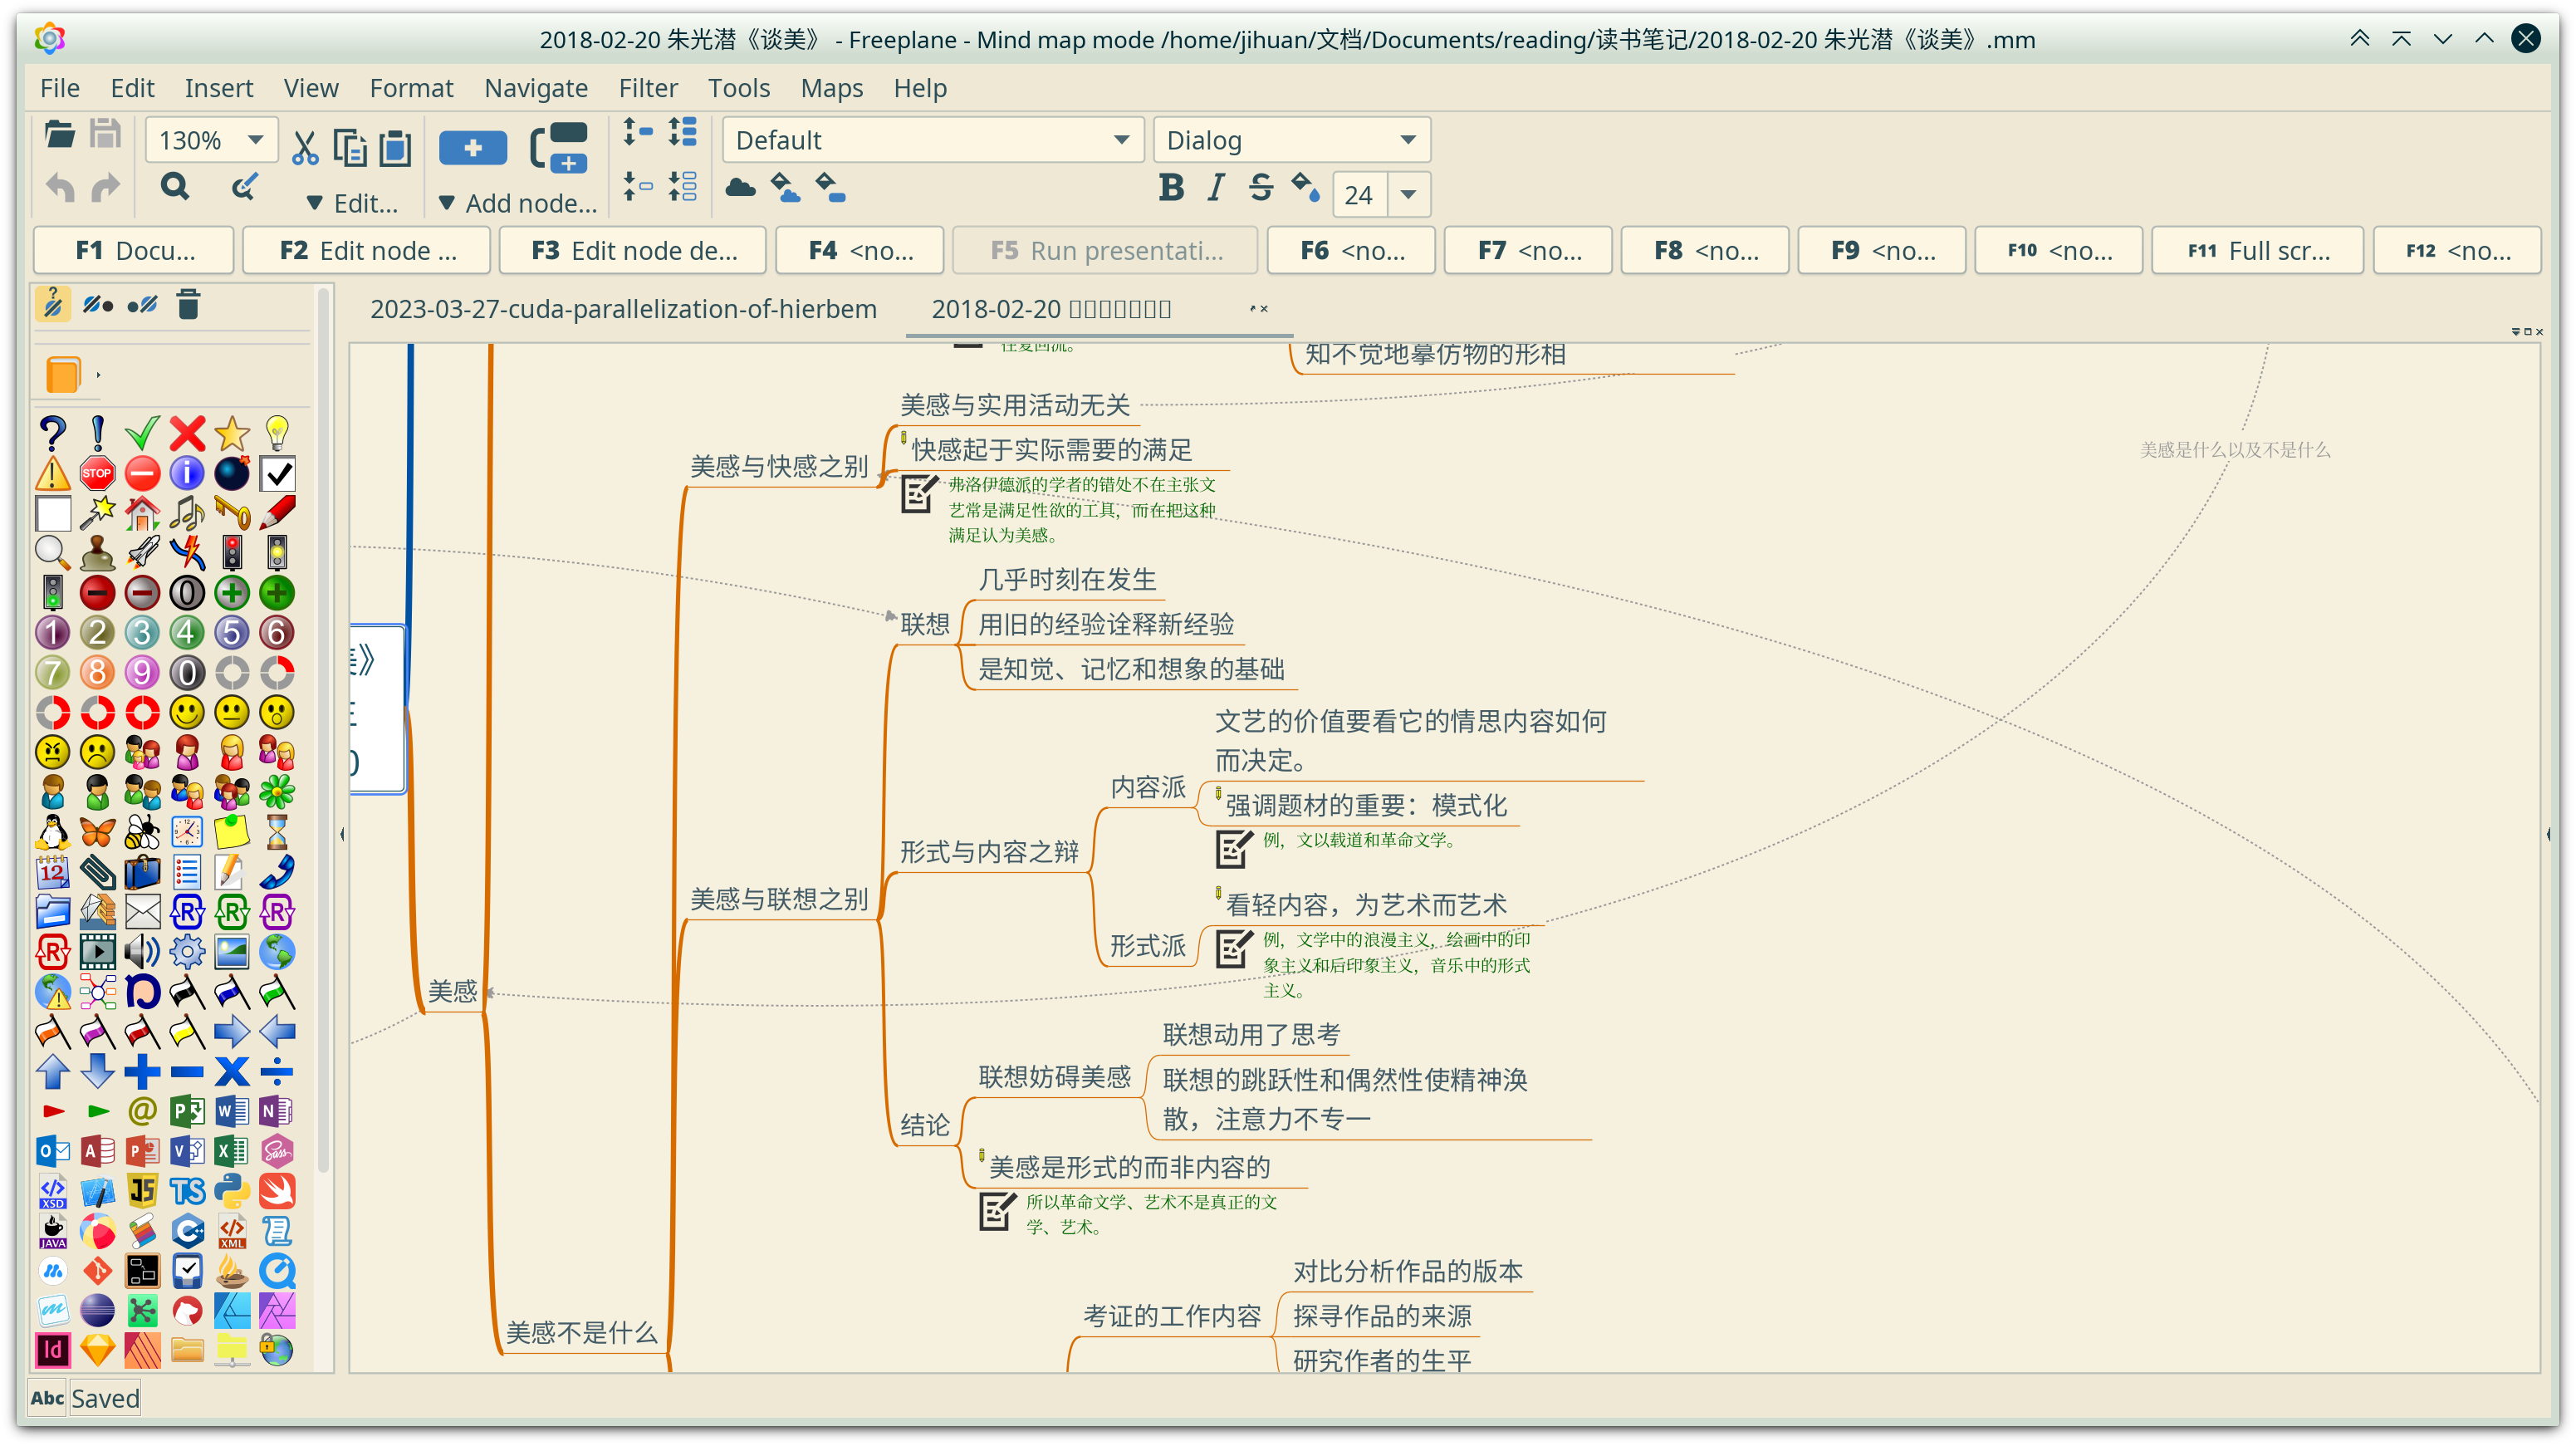Open the Format menu
2576x1446 pixels.
pyautogui.click(x=411, y=88)
